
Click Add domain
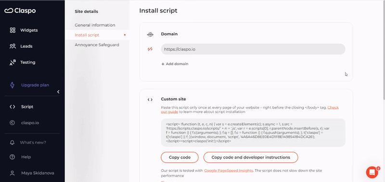175,64
